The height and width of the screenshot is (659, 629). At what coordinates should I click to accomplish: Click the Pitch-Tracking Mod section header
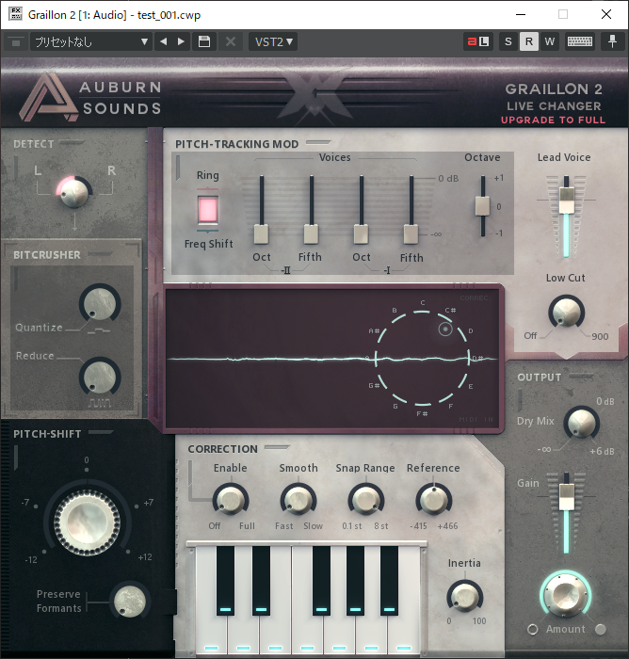click(x=236, y=144)
